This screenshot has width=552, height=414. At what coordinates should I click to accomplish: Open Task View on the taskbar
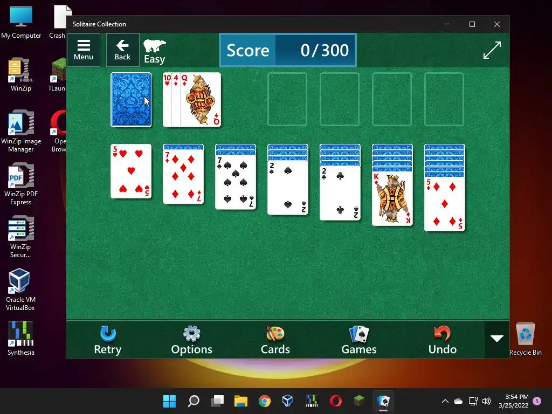click(217, 401)
